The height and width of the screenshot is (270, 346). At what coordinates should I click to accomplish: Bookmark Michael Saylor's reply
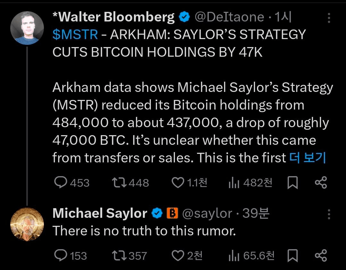pyautogui.click(x=293, y=256)
